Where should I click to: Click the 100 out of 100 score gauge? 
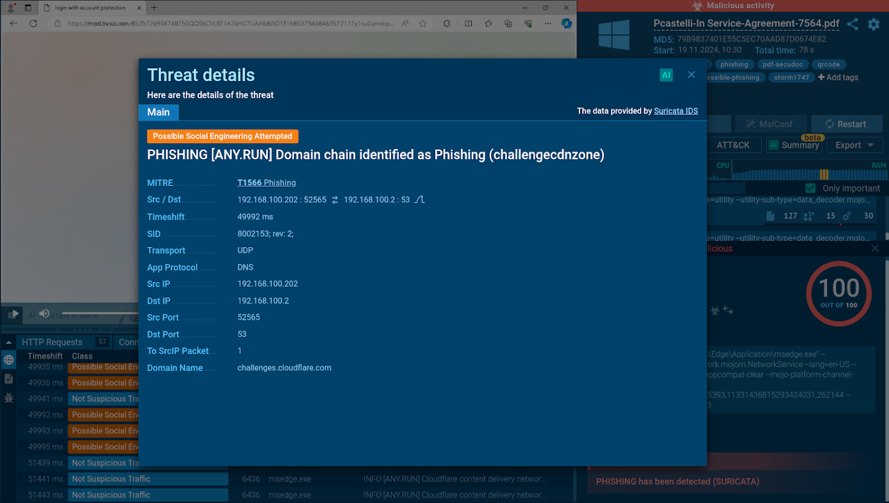tap(839, 294)
